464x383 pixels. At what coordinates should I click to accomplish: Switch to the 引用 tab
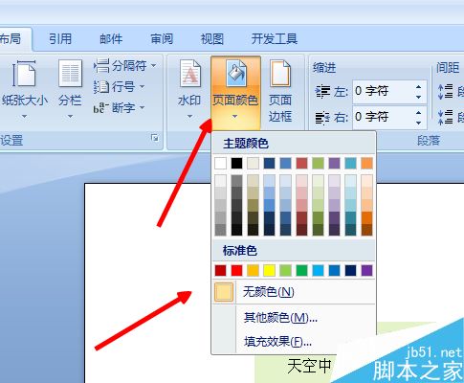point(60,39)
